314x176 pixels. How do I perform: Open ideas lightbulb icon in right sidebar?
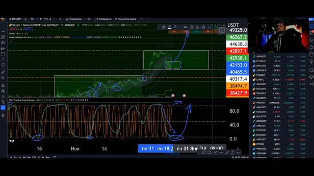[x=312, y=62]
